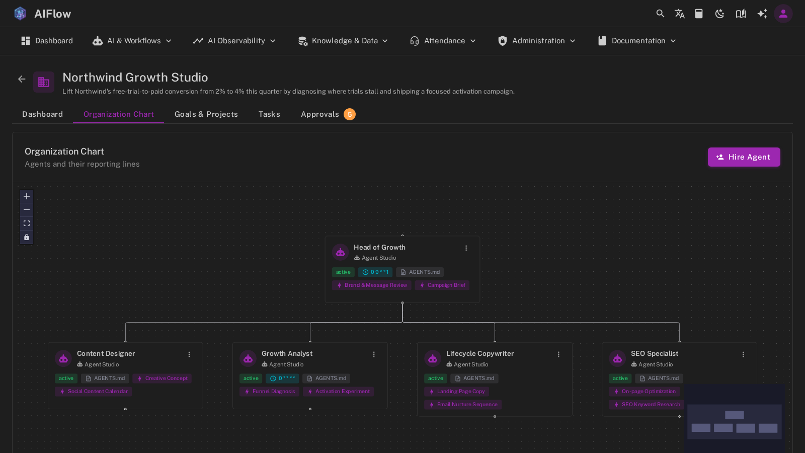This screenshot has width=805, height=453.
Task: Open Growth Analyst AGENTS.md file
Action: click(327, 379)
